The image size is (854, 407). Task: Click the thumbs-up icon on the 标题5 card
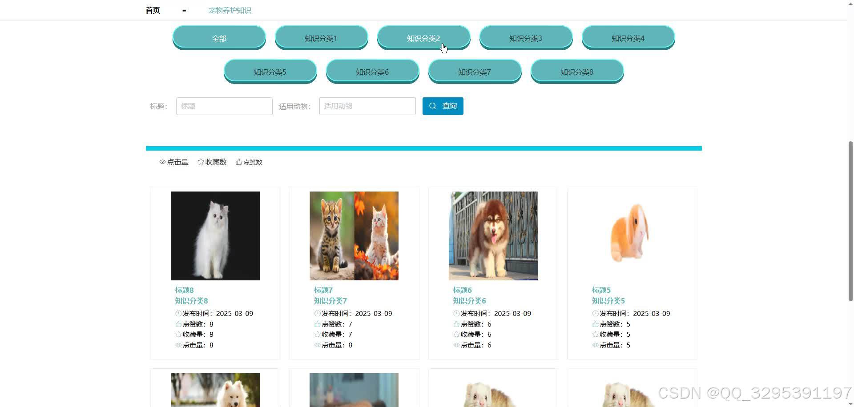(596, 324)
